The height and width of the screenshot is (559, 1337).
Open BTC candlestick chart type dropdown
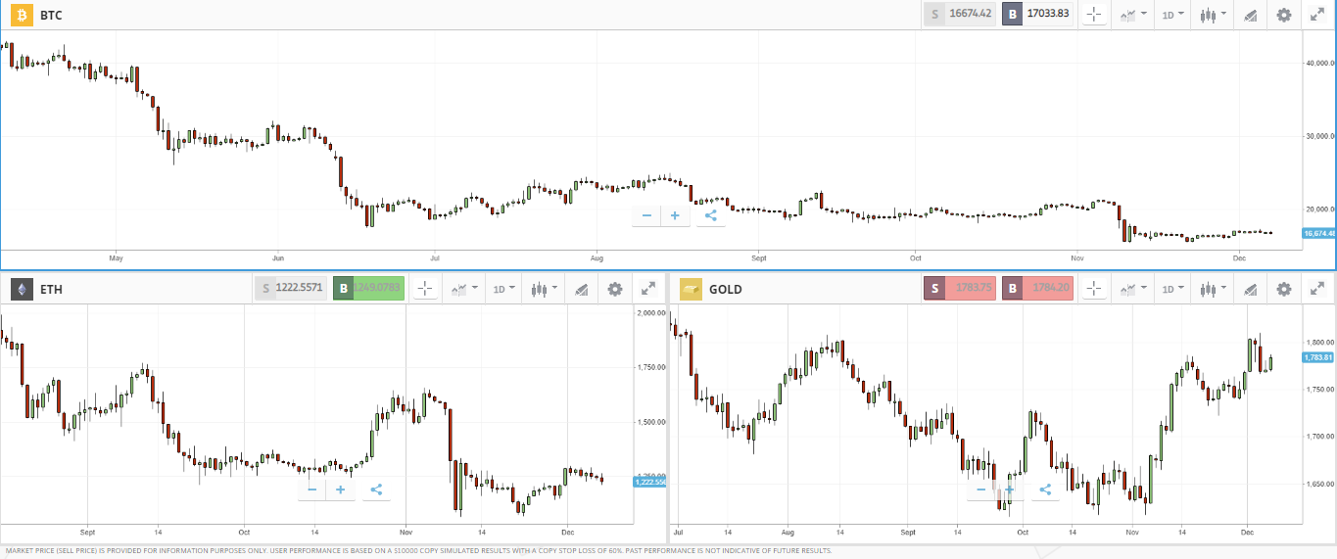[x=1213, y=15]
